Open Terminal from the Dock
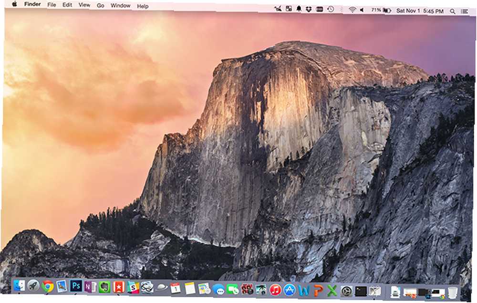Viewport: 477px width, 303px height. click(361, 292)
